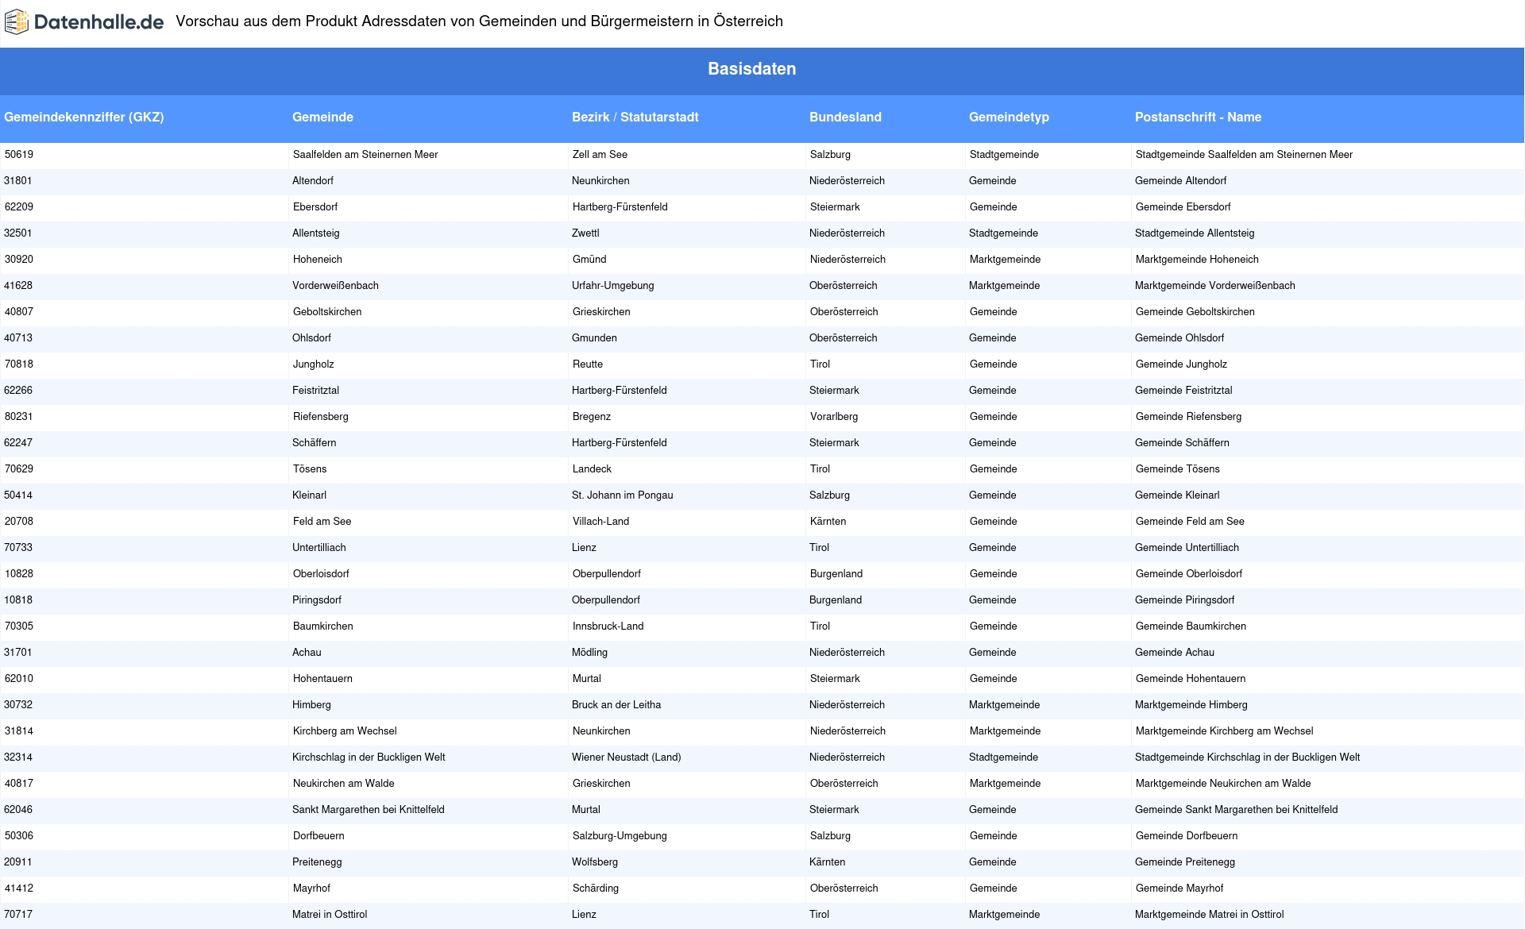Click Marktgemeinde Matrei in Osttirol postal cell

[1327, 915]
